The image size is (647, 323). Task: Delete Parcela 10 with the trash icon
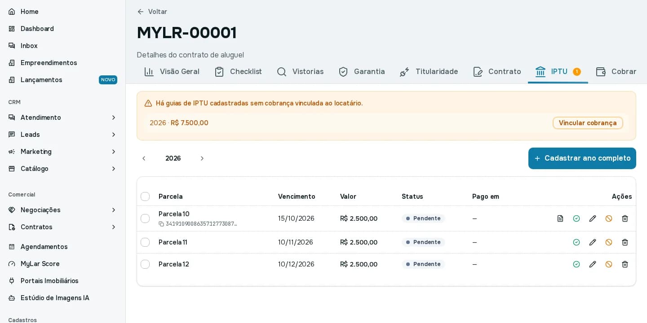click(x=625, y=218)
